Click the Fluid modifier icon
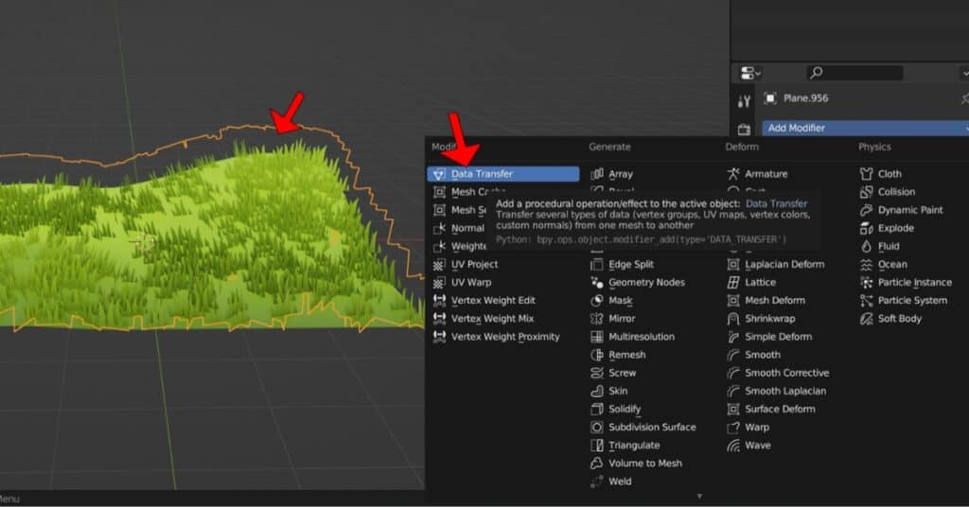Screen dimensions: 969x507 pyautogui.click(x=867, y=246)
